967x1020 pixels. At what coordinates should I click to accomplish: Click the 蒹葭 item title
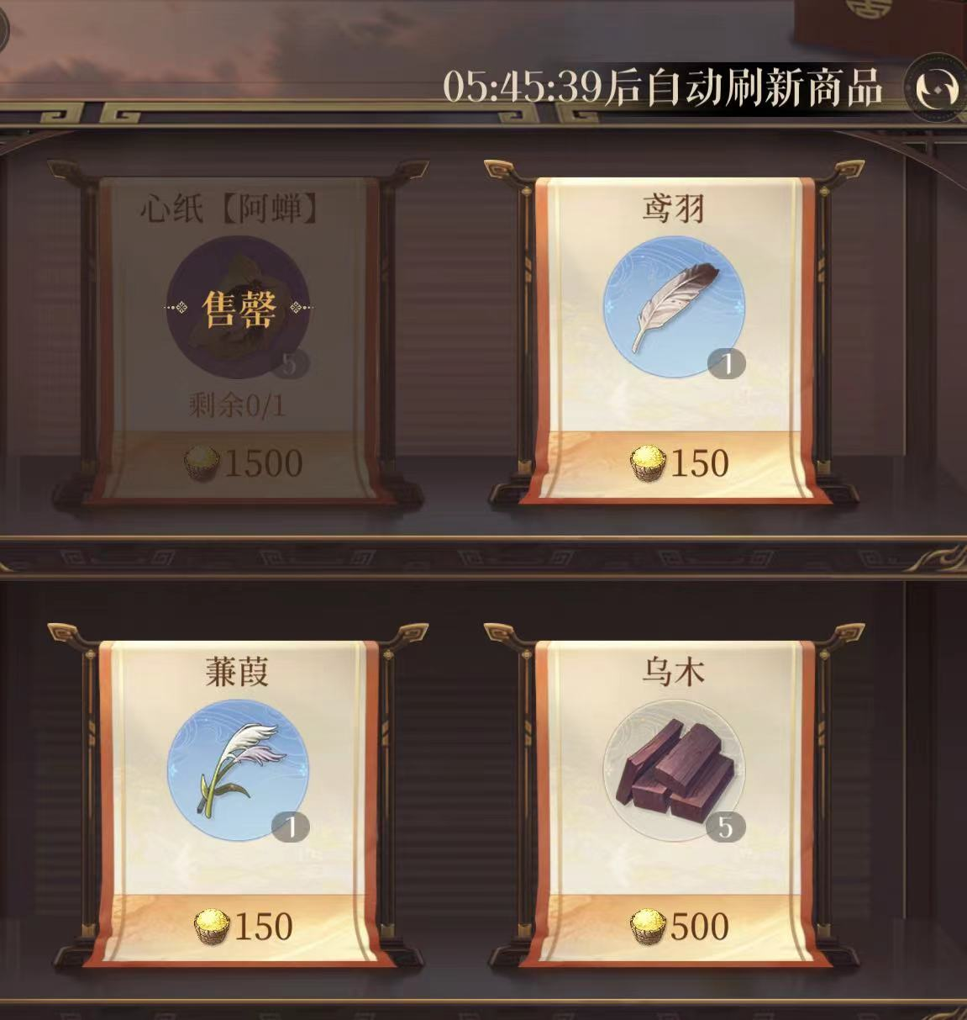pyautogui.click(x=238, y=671)
